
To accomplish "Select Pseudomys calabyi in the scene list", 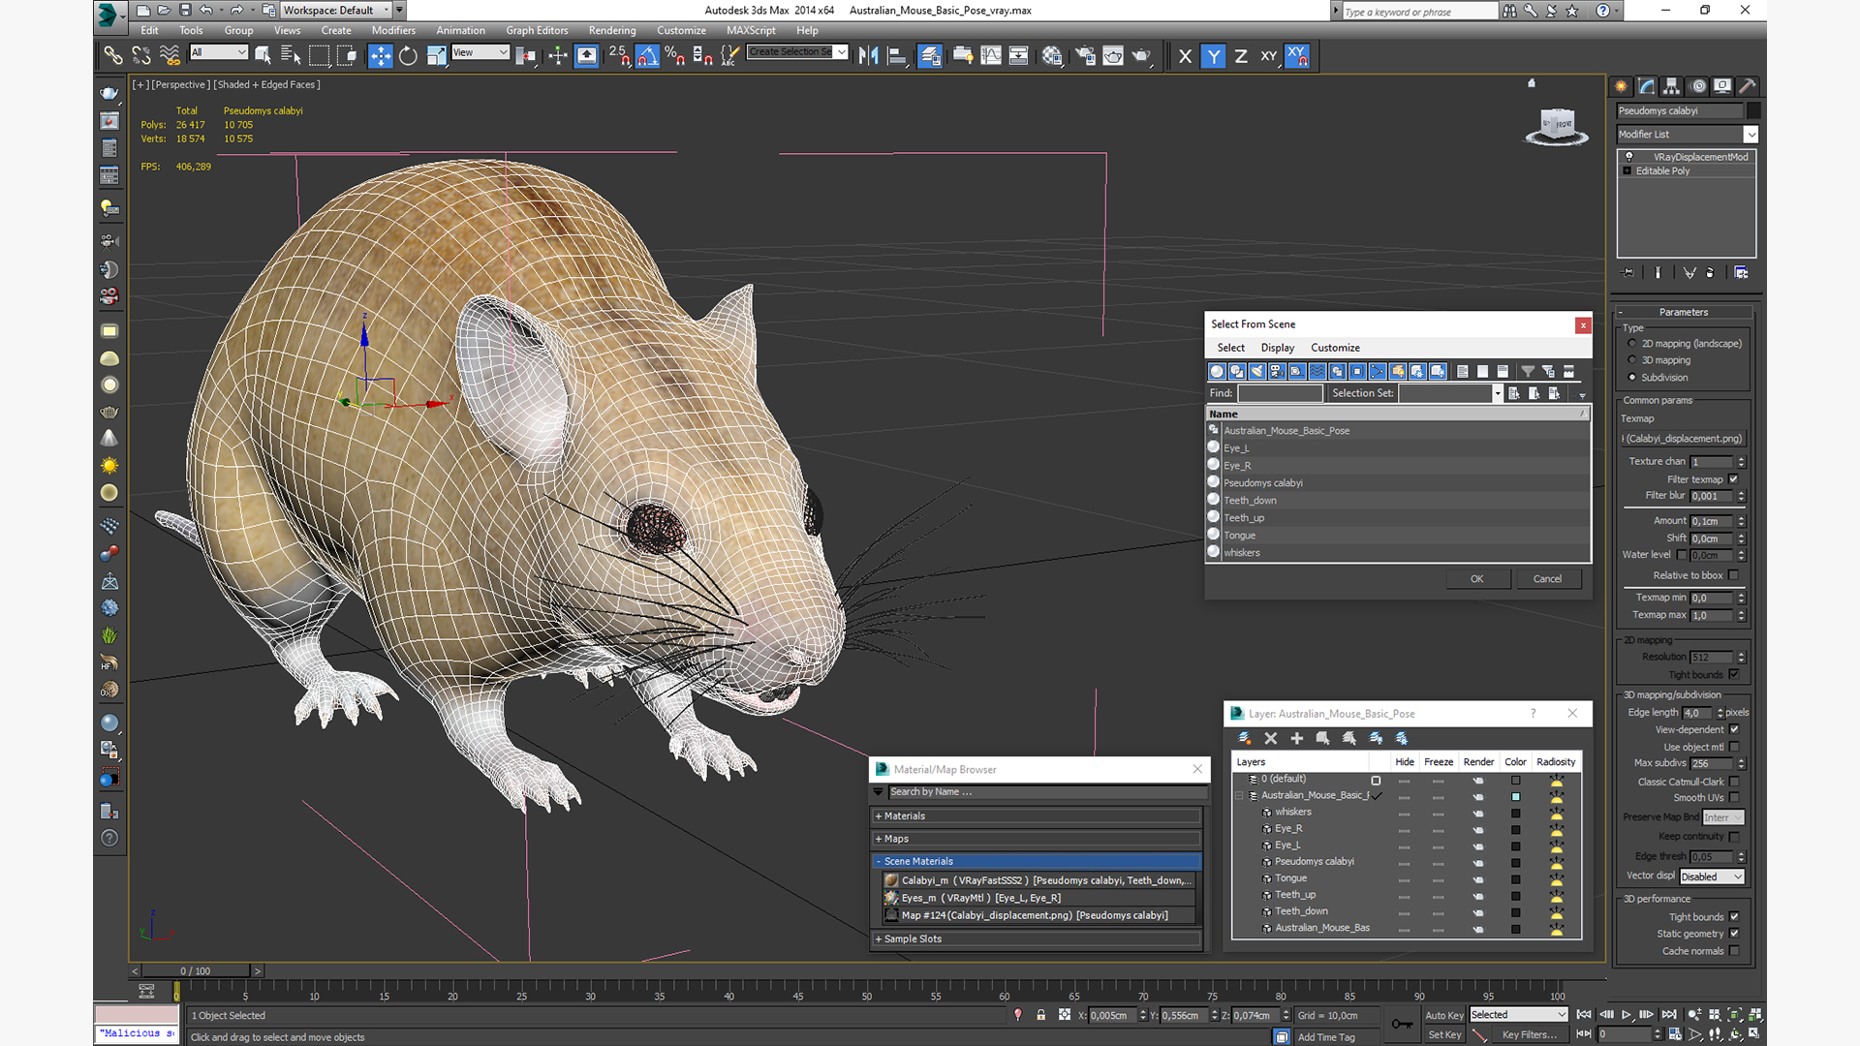I will click(x=1262, y=482).
